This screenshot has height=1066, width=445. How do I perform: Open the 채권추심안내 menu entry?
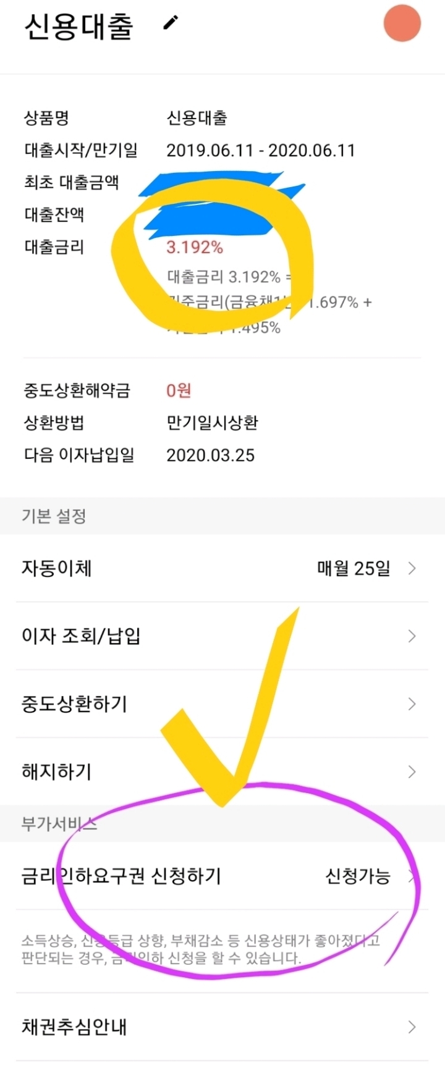click(74, 1027)
